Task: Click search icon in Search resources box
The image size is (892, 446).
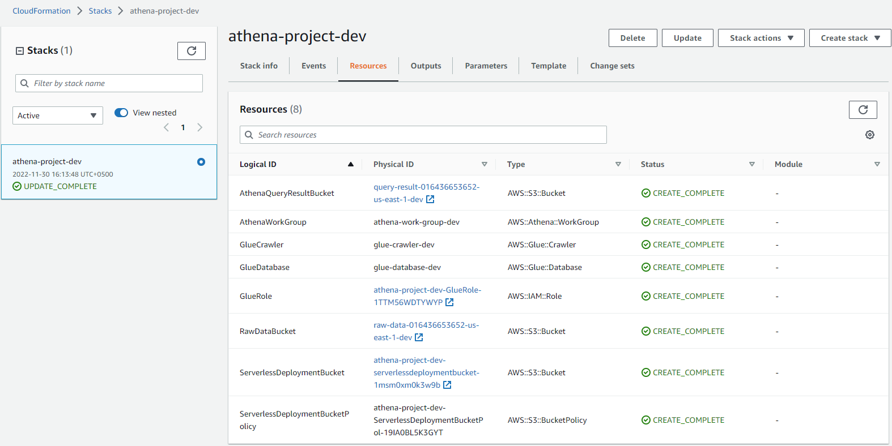Action: click(249, 135)
